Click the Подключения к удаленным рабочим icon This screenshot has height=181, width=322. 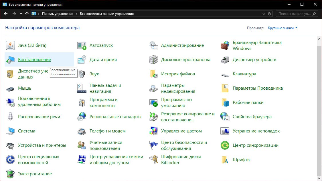(x=10, y=102)
